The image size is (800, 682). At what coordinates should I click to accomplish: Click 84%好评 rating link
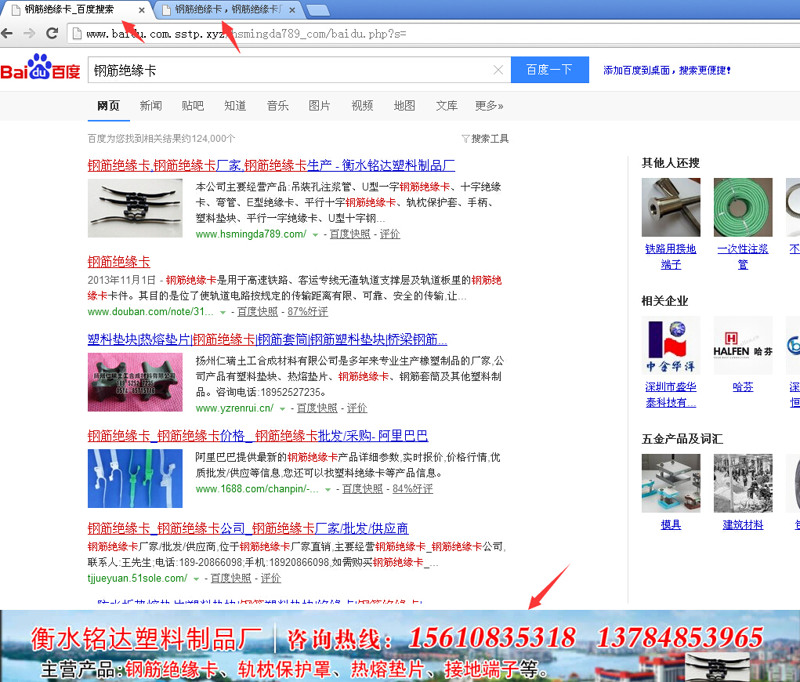(413, 488)
